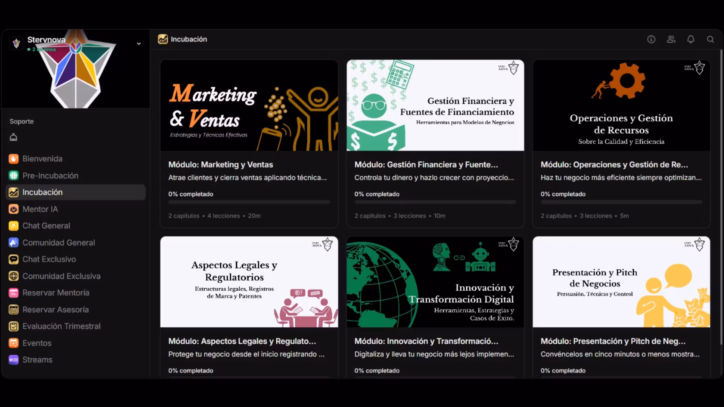Click the Reservar Asesoría calendar icon
The image size is (724, 407).
coord(14,310)
